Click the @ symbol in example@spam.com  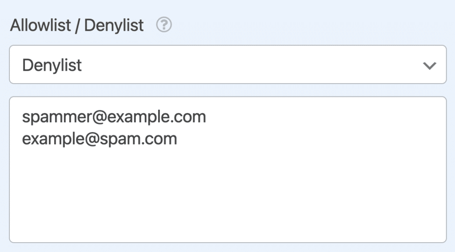(x=92, y=139)
